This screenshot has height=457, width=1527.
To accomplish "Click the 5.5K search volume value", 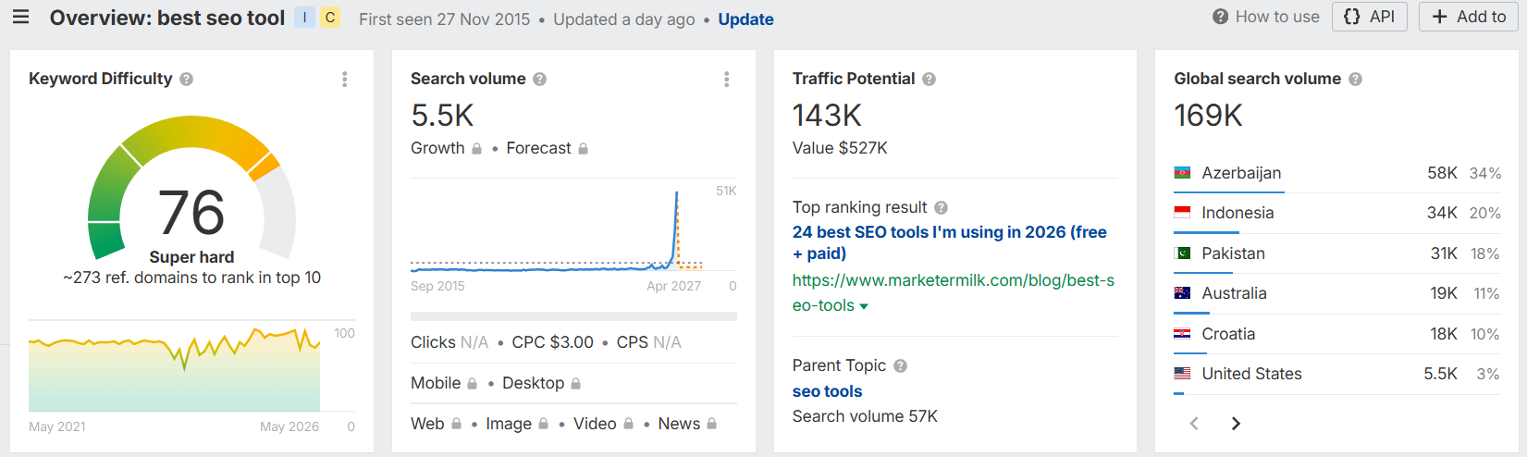I will 442,116.
